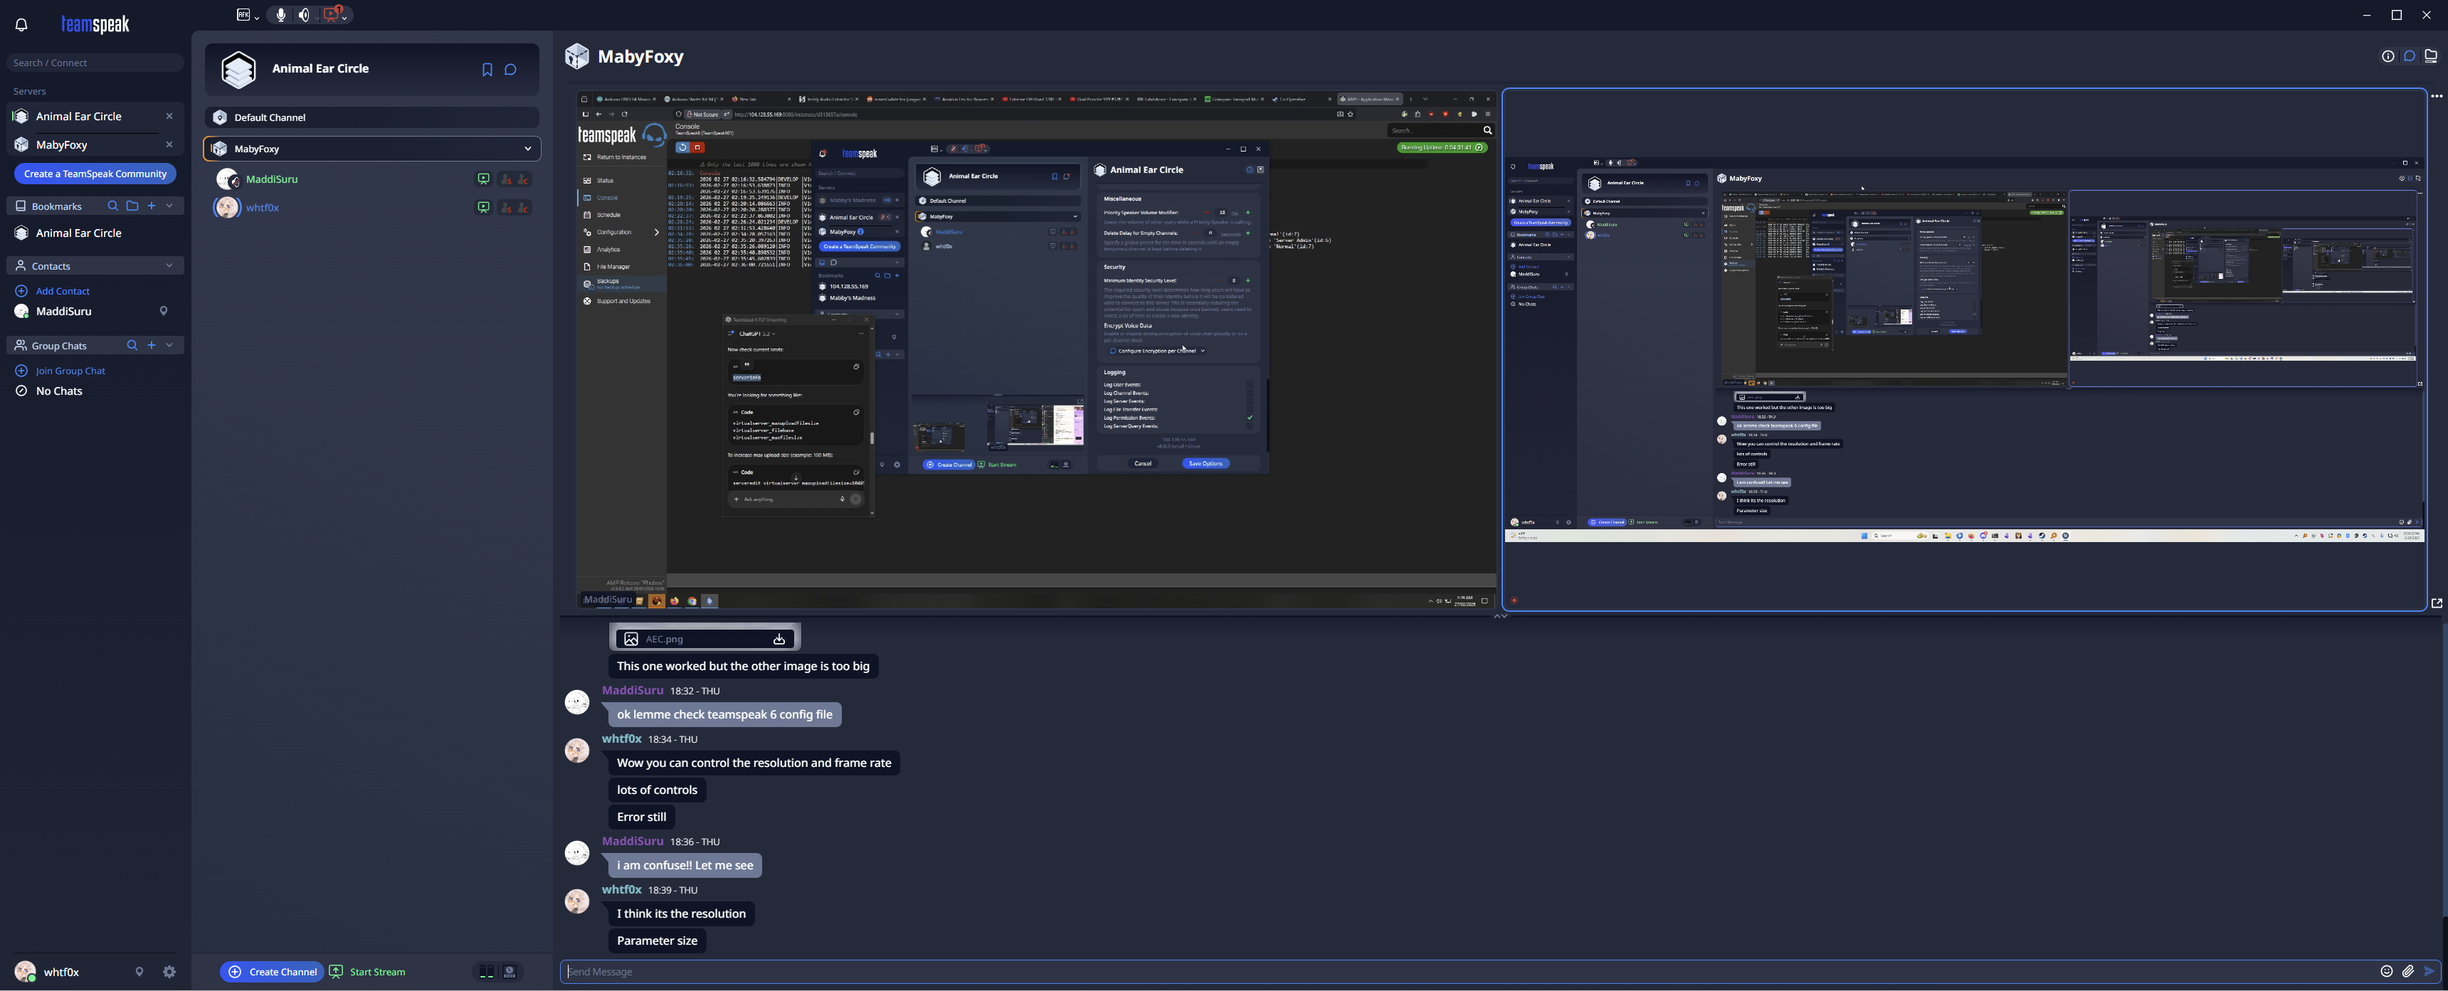2448x991 pixels.
Task: Toggle AFK status
Action: tap(243, 15)
